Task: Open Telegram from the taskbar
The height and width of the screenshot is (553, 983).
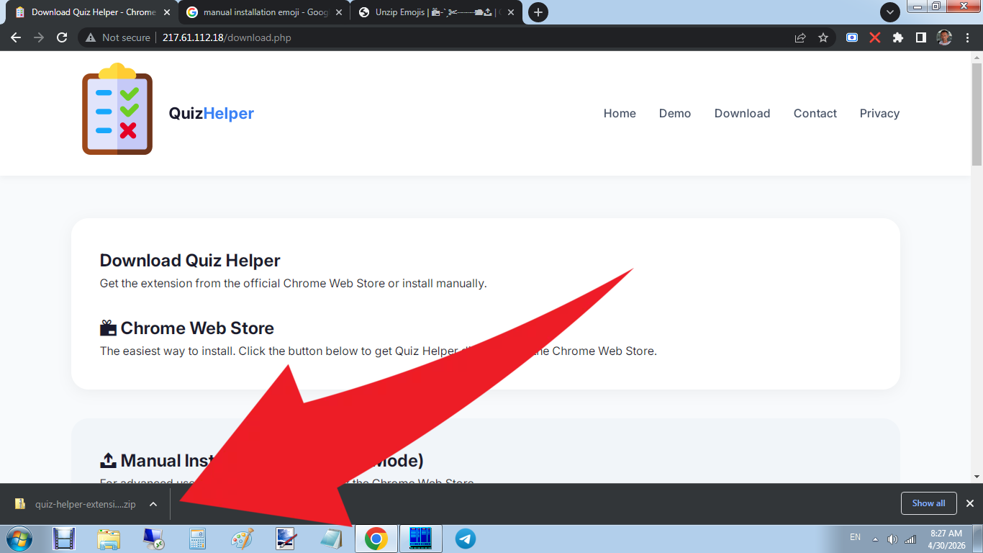Action: click(x=466, y=539)
